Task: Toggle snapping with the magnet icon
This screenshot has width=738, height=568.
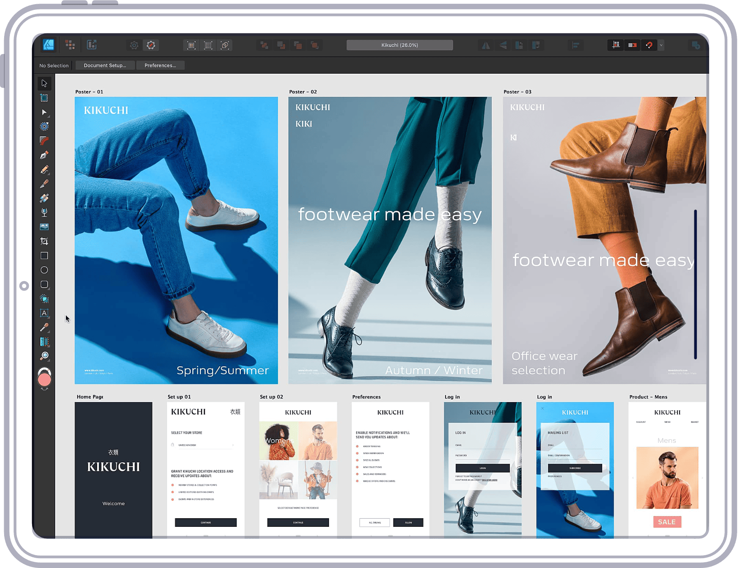Action: pos(649,45)
